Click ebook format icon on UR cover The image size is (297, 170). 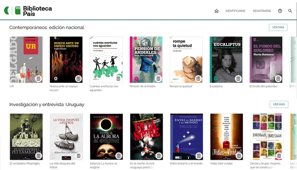(38, 78)
